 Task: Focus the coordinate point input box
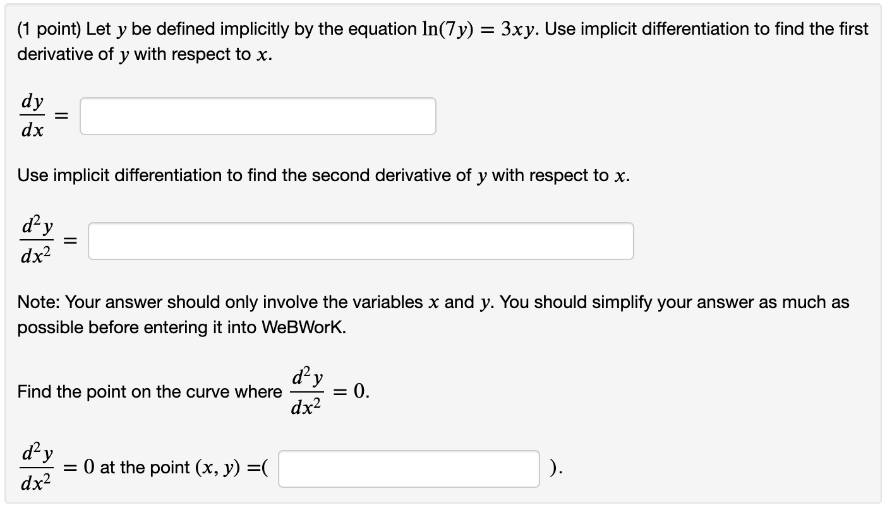point(407,468)
